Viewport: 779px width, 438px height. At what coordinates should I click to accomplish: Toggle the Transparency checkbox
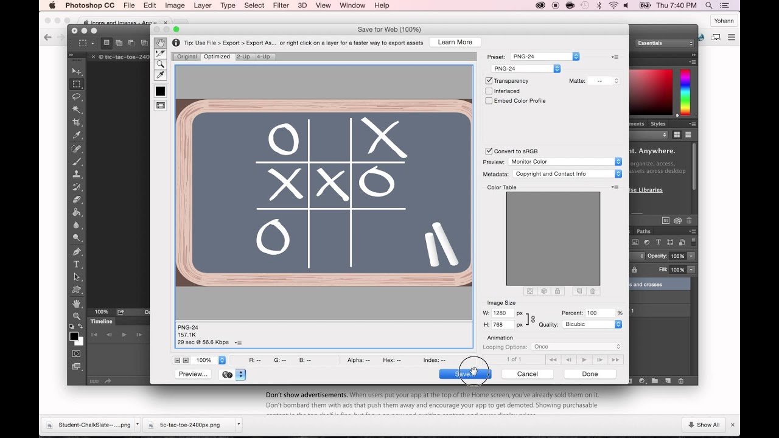coord(489,81)
